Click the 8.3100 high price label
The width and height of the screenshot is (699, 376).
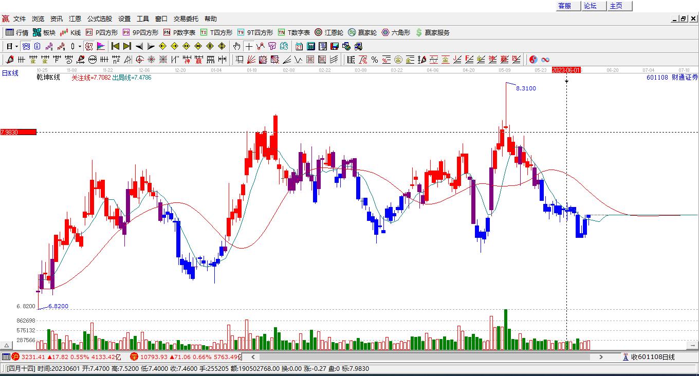point(526,88)
